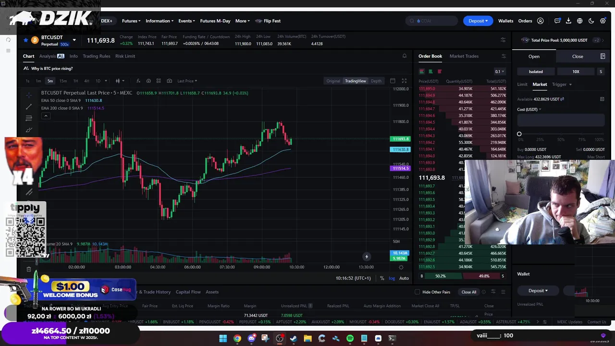
Task: Open the Steam icon on the taskbar
Action: coord(294,338)
